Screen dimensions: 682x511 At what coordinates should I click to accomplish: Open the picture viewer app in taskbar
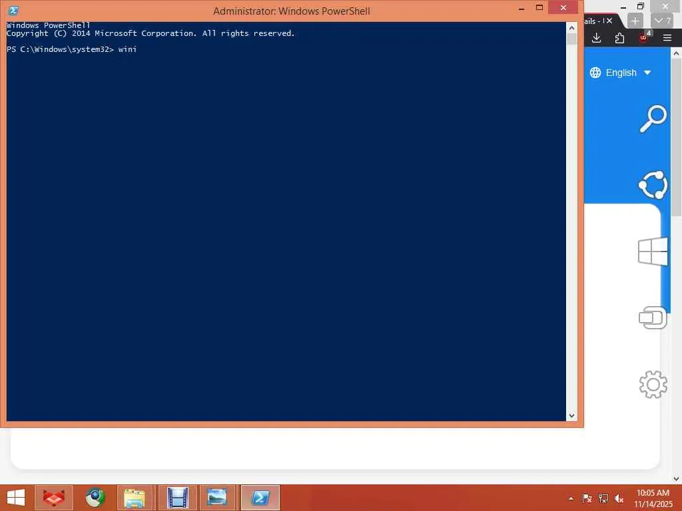click(x=217, y=498)
